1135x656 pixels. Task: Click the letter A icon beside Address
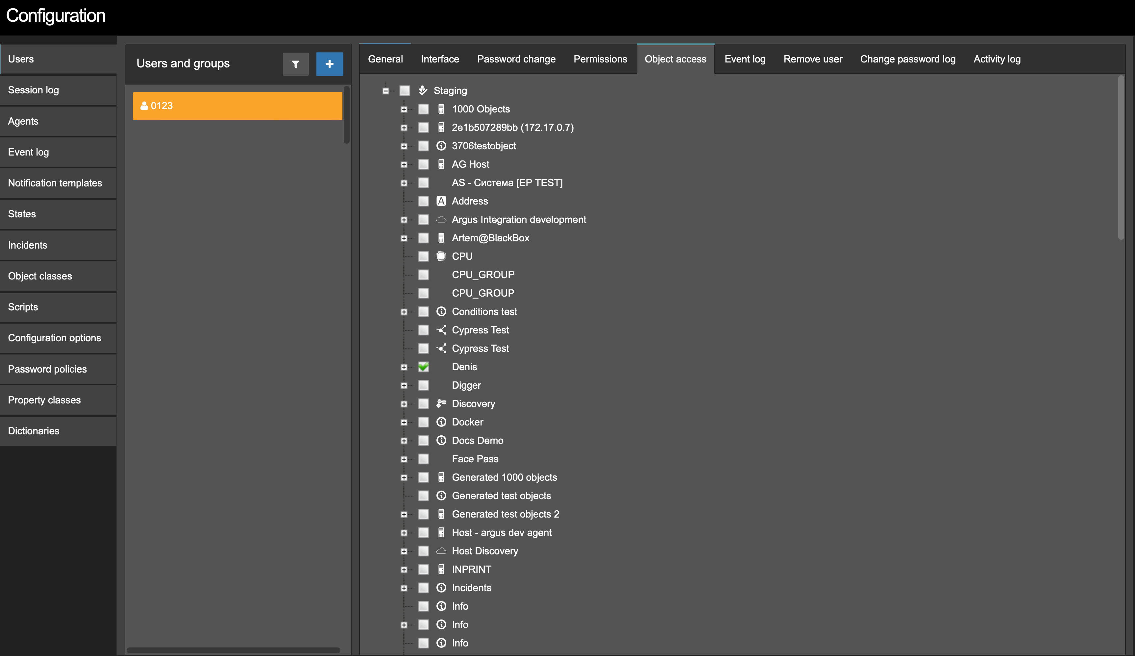click(x=441, y=201)
